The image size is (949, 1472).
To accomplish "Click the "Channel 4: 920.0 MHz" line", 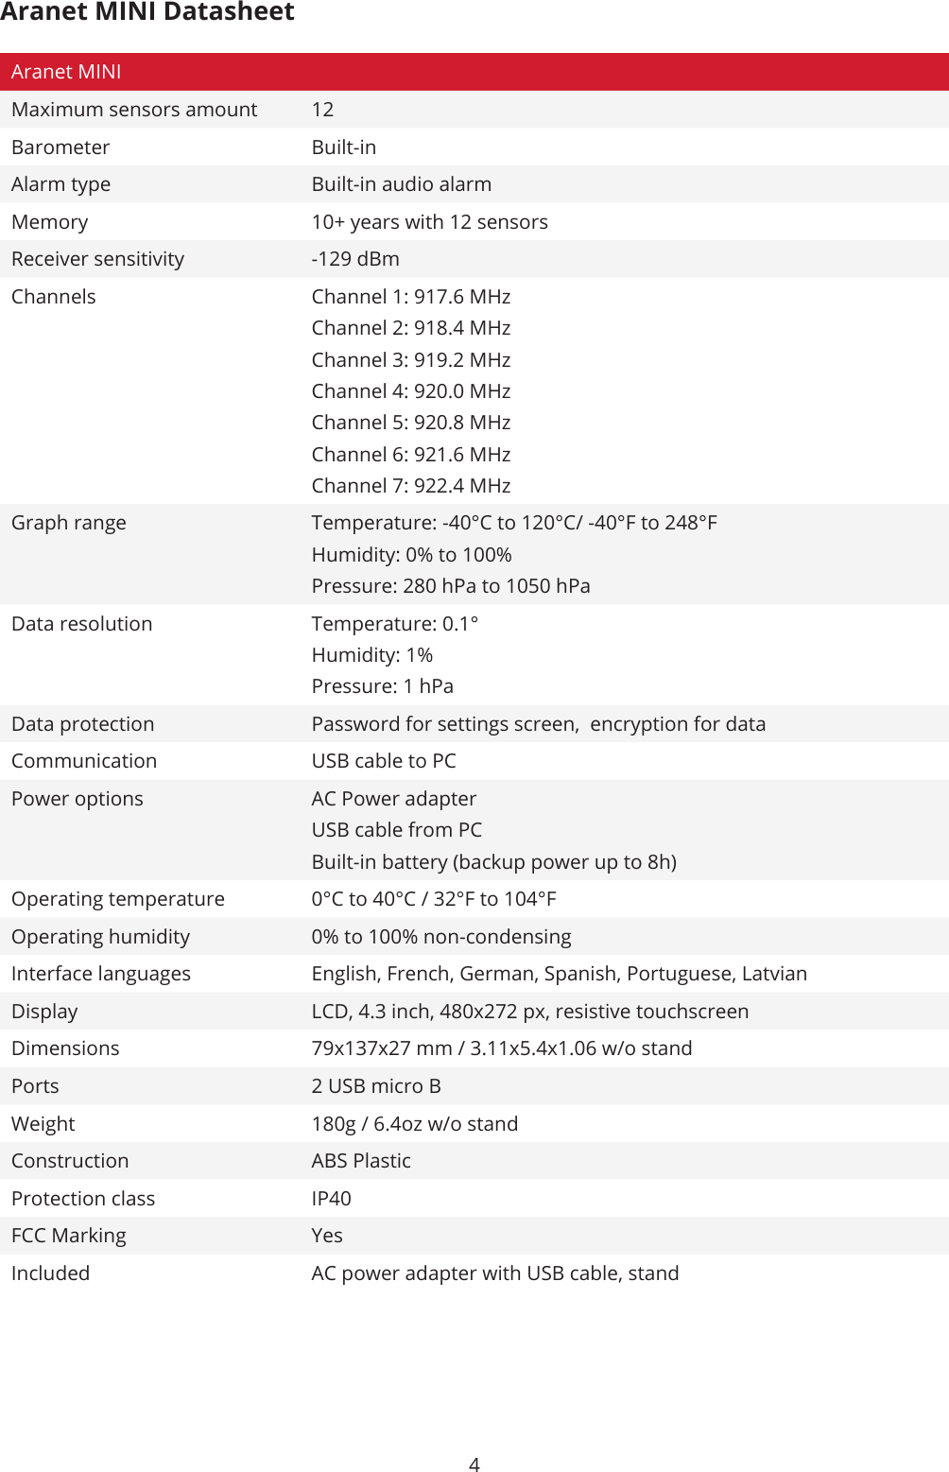I will click(x=410, y=391).
